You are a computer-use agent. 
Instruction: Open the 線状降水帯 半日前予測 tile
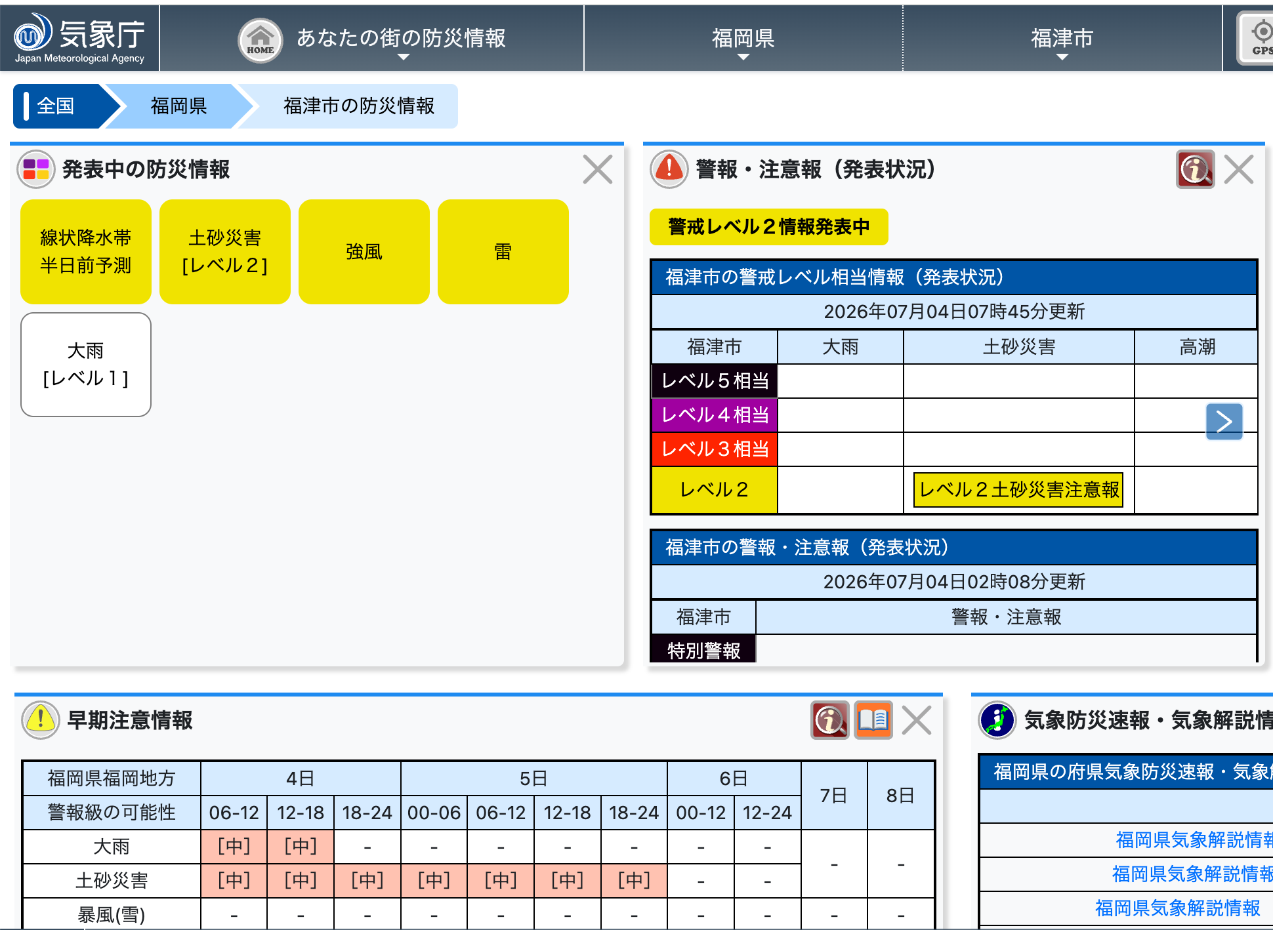pos(86,252)
